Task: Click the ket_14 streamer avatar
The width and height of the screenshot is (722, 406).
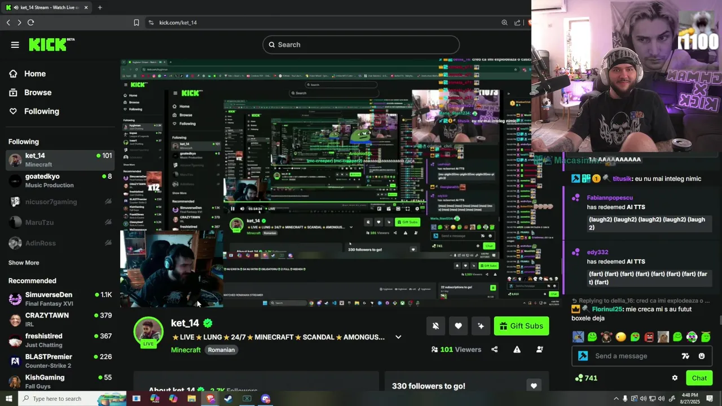Action: [148, 332]
